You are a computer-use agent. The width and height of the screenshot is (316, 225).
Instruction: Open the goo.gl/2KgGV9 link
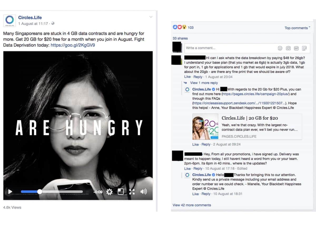(x=73, y=45)
